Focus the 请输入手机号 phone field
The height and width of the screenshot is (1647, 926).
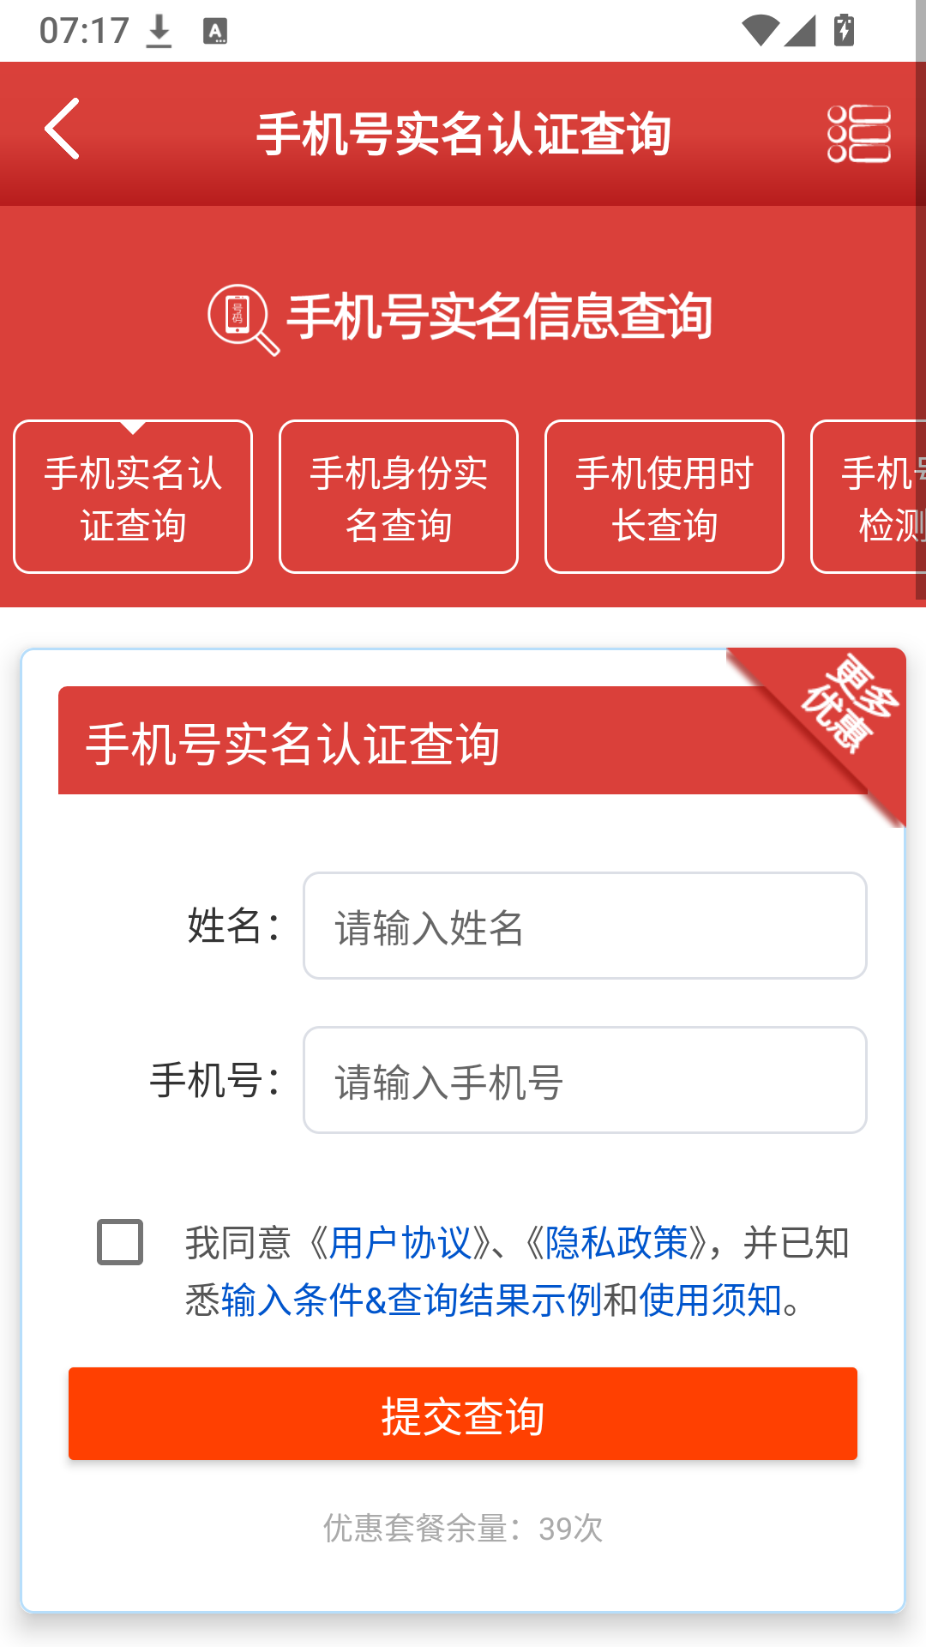(585, 1080)
